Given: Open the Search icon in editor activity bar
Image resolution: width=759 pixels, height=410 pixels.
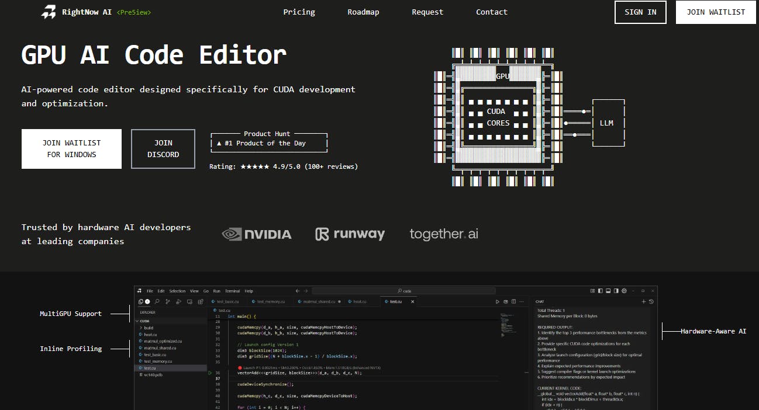Looking at the screenshot, I should 157,301.
